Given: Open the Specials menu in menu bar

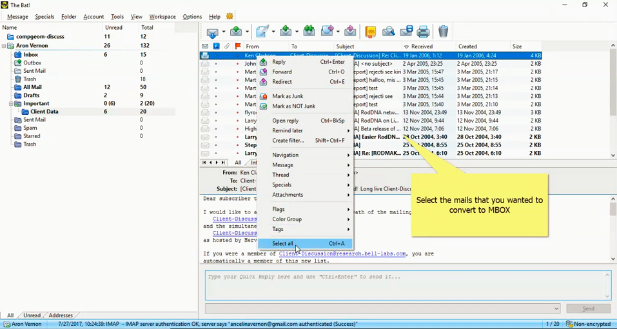Looking at the screenshot, I should click(x=44, y=17).
